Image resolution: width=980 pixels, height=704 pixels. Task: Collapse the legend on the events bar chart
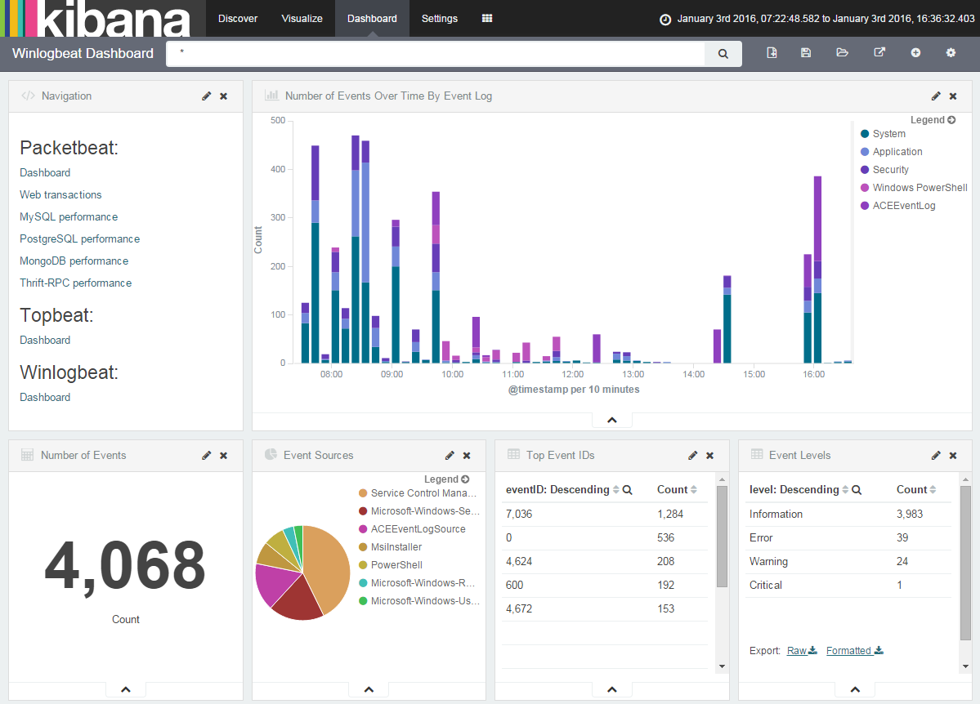951,119
